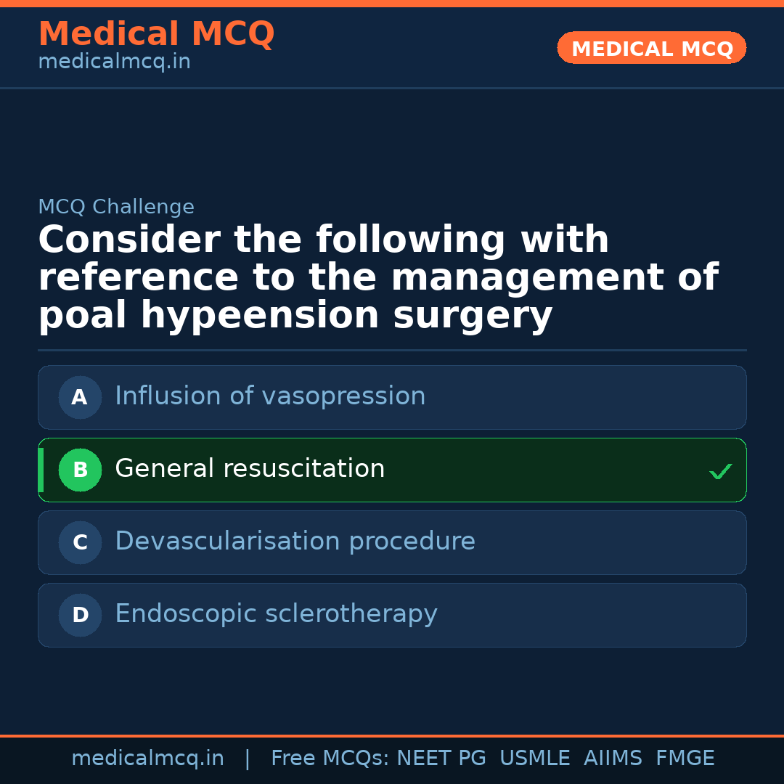
Task: Click the AIIMS footer text
Action: [613, 759]
